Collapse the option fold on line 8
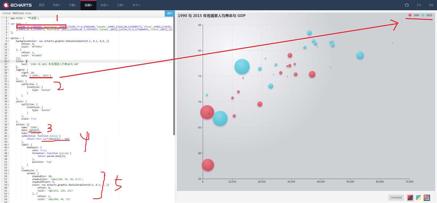Screen dimensions: 437x203 coord(9,38)
